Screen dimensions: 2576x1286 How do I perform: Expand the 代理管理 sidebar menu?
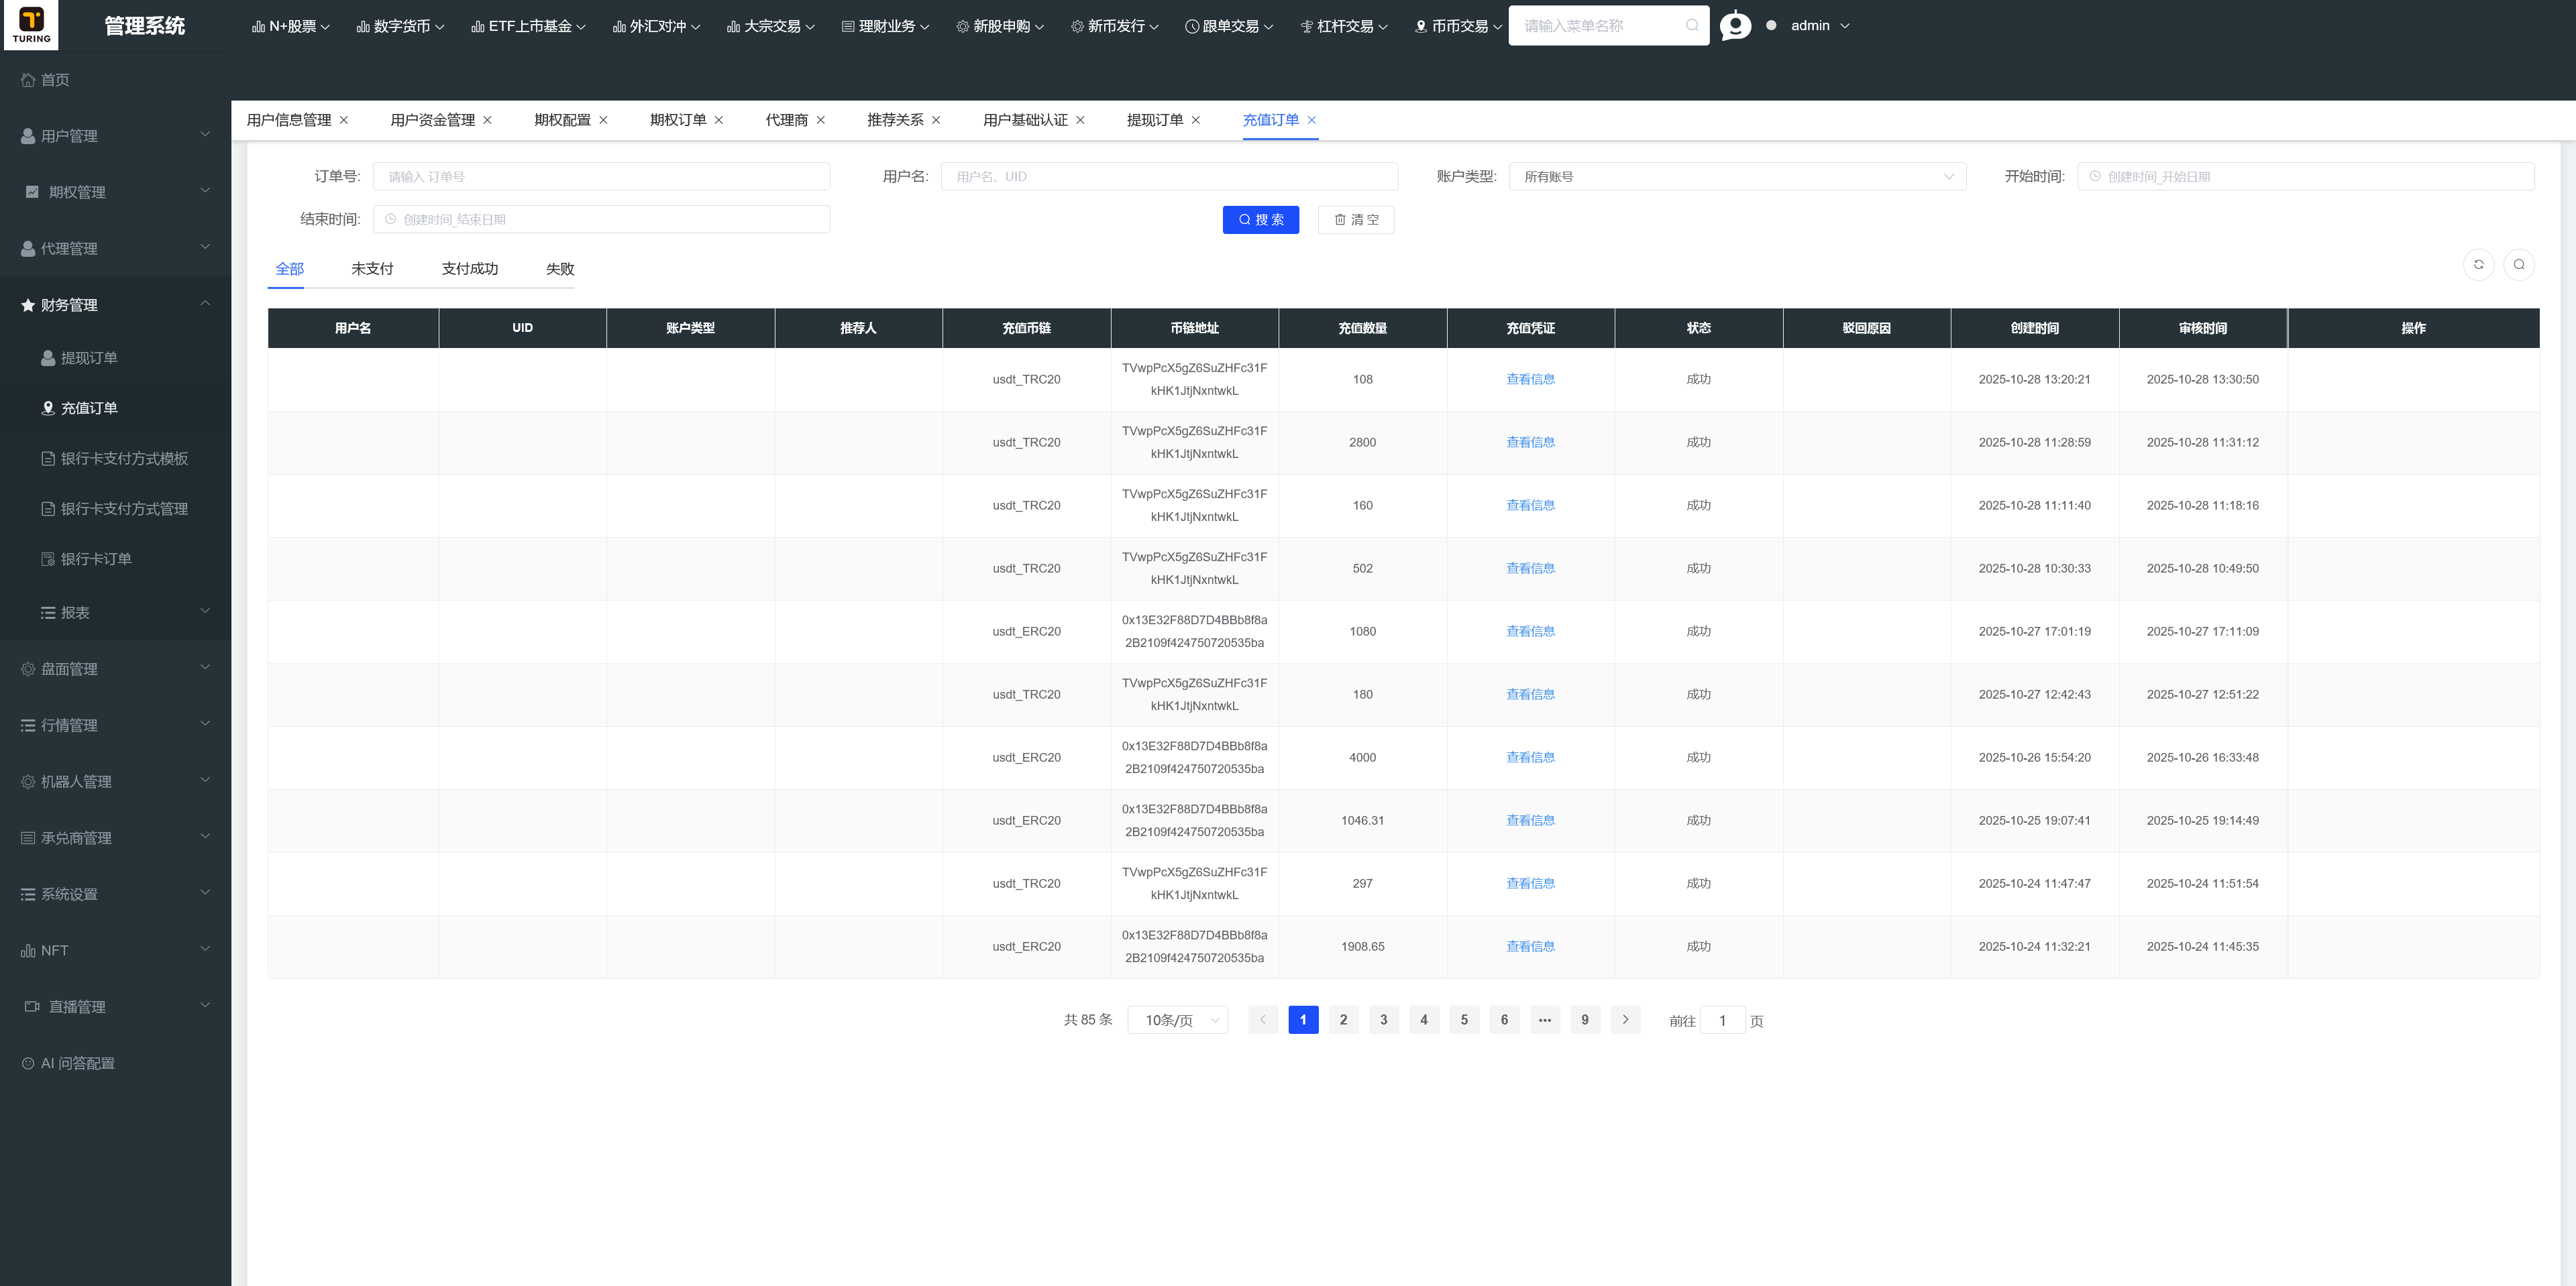tap(115, 248)
